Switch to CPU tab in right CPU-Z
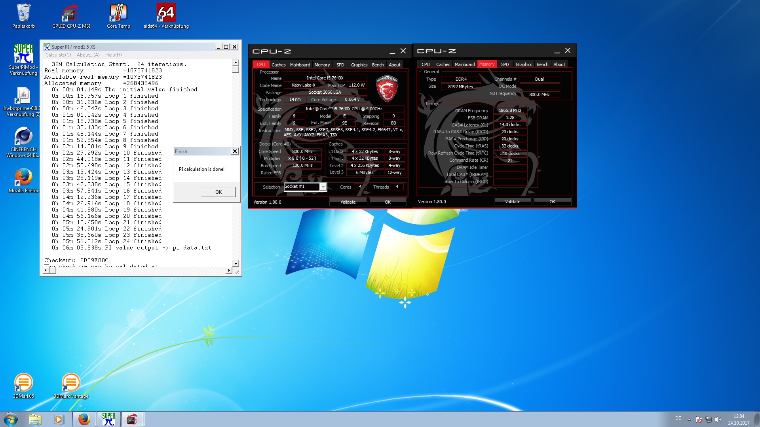This screenshot has height=427, width=760. click(426, 64)
